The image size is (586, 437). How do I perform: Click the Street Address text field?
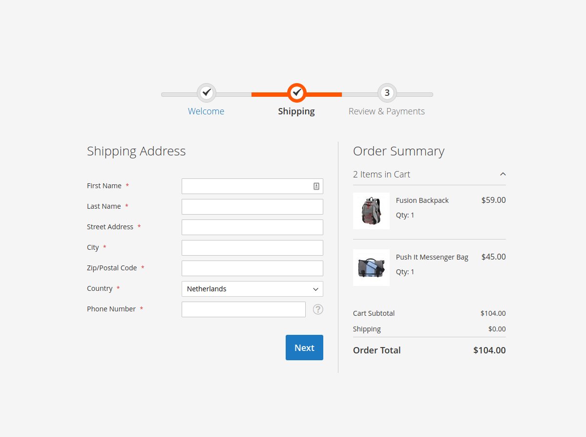pyautogui.click(x=252, y=227)
